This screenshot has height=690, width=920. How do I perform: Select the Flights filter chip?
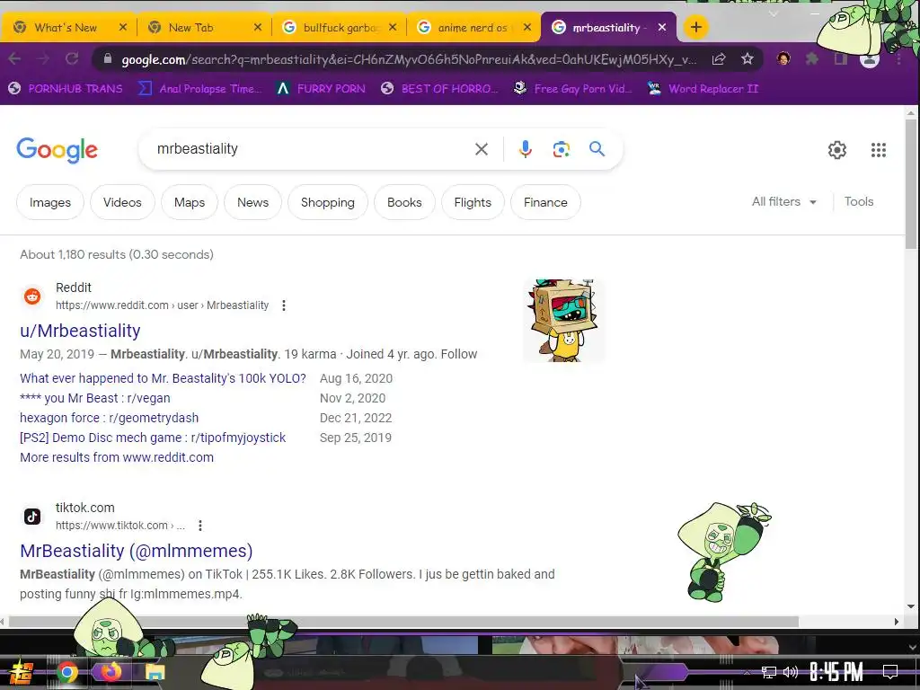[473, 202]
